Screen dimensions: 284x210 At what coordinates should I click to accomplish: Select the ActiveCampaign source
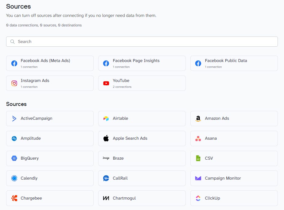click(50, 119)
